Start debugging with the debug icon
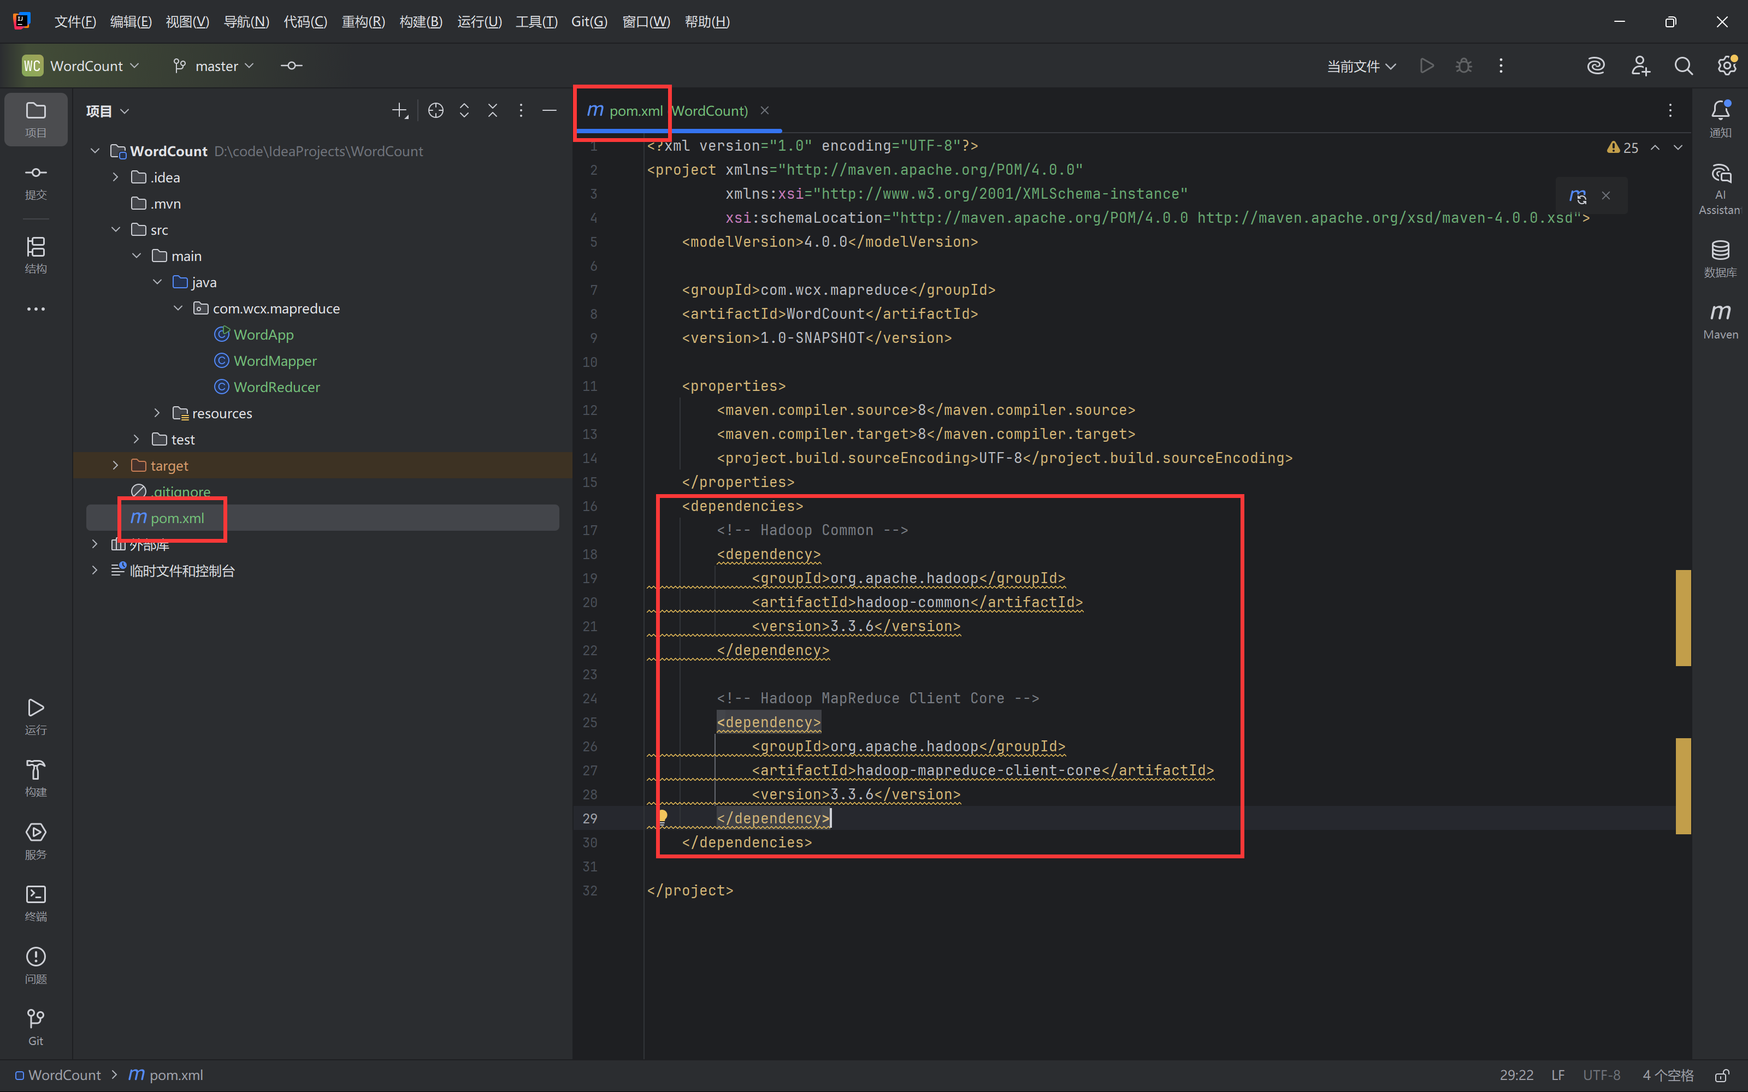1748x1092 pixels. tap(1463, 65)
